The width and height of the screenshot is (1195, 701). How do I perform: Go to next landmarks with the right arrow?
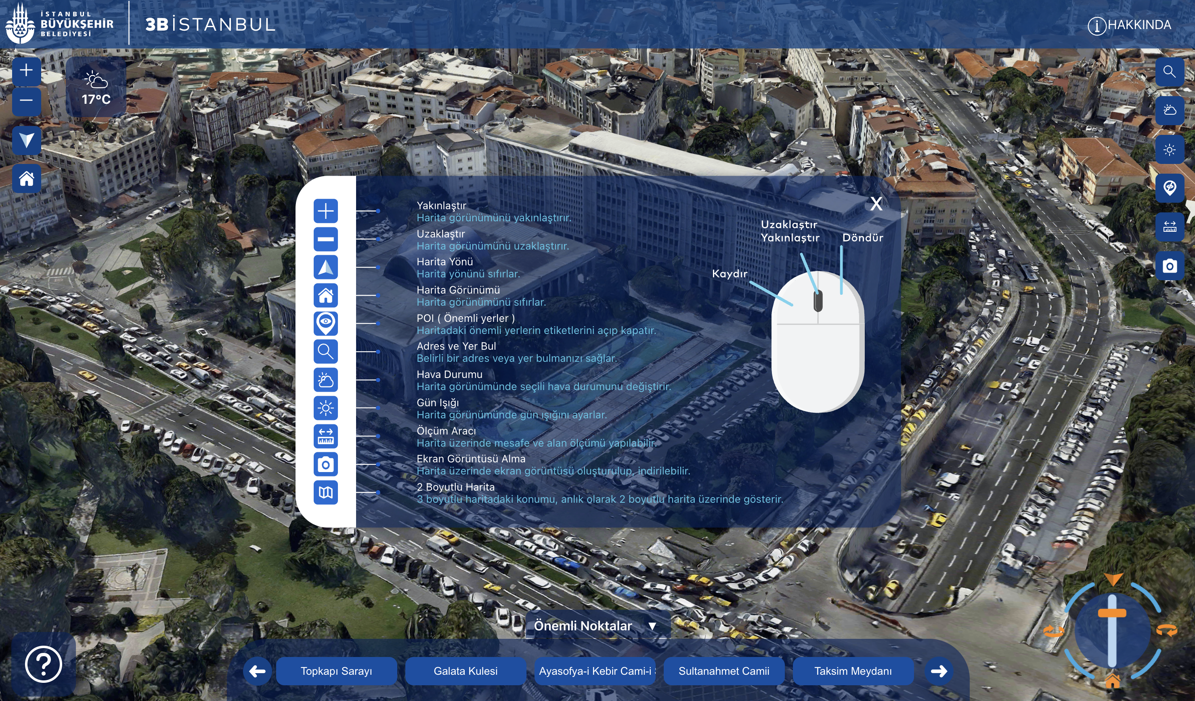[x=939, y=671]
